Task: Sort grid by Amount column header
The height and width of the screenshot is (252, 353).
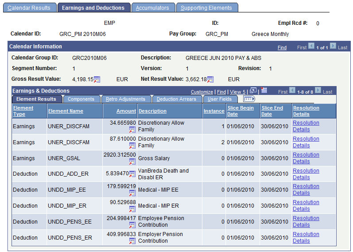Action: 126,111
